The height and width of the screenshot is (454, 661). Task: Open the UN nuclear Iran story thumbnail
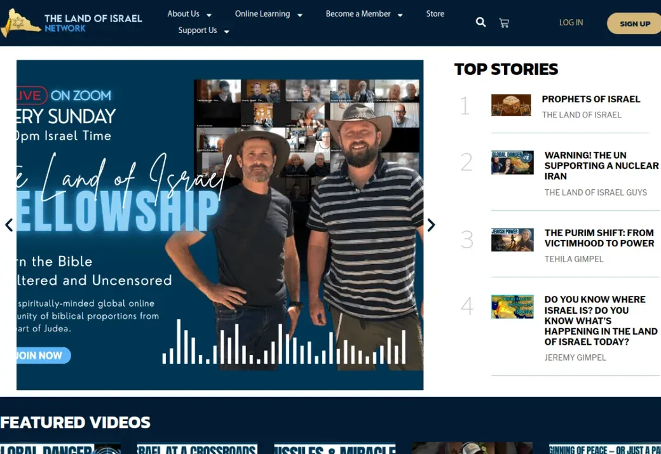(512, 162)
